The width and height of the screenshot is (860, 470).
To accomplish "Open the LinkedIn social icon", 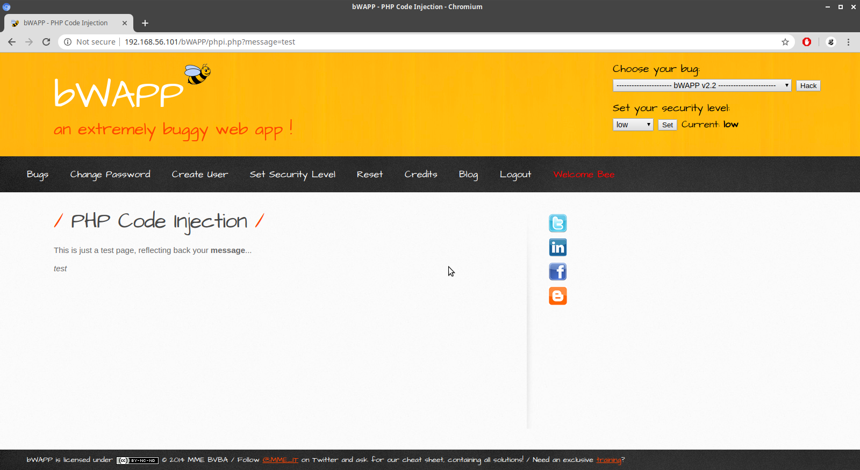I will 558,247.
